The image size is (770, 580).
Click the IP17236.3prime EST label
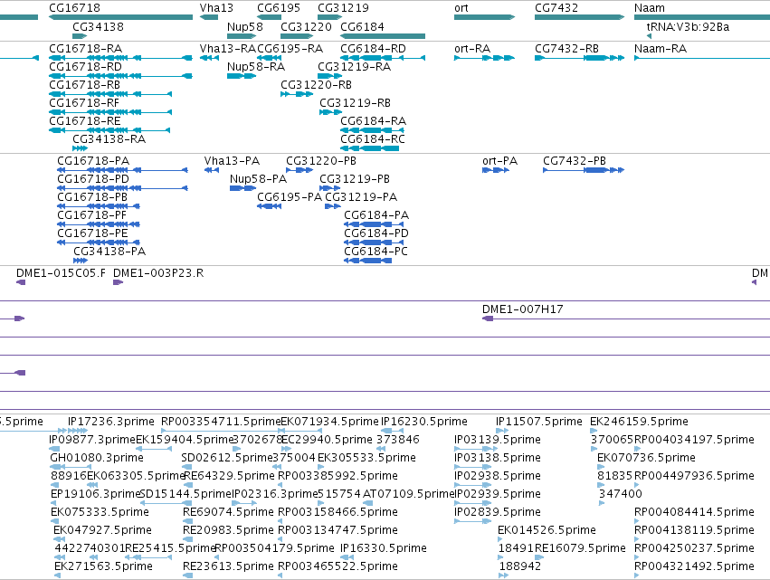111,422
